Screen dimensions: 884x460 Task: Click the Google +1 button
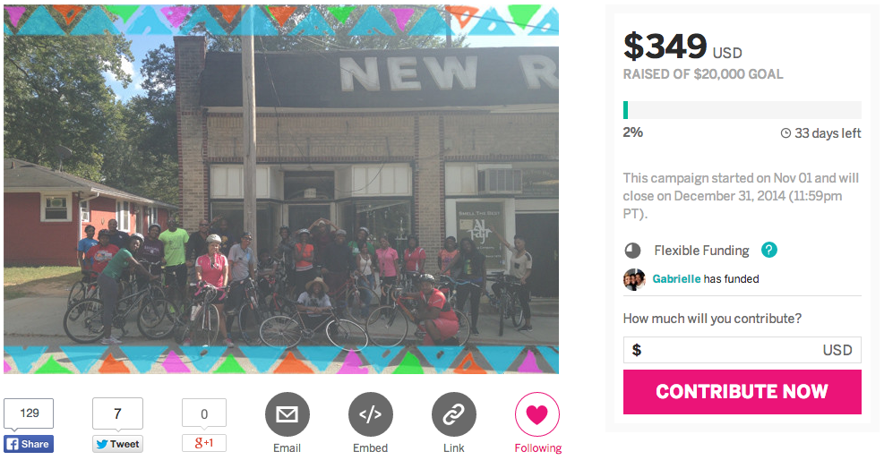[x=204, y=443]
